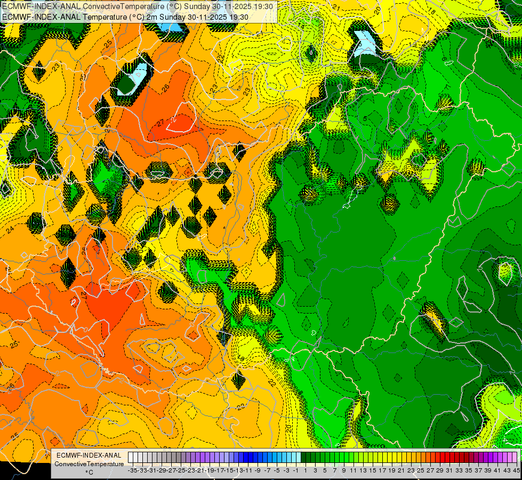Click the legend label 'ConvectiveTemperature'
The image size is (522, 480).
89,463
